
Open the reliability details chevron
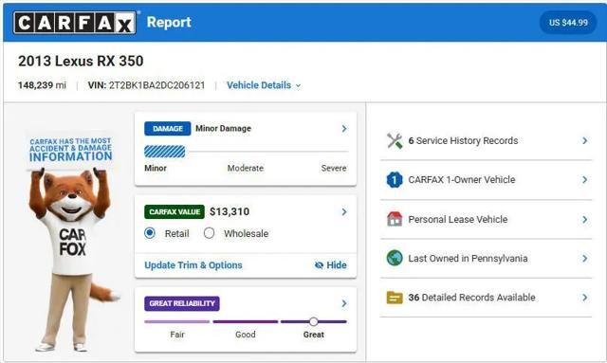(344, 303)
